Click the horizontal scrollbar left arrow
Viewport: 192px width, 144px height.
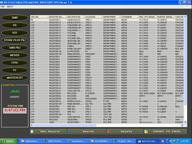(32, 125)
